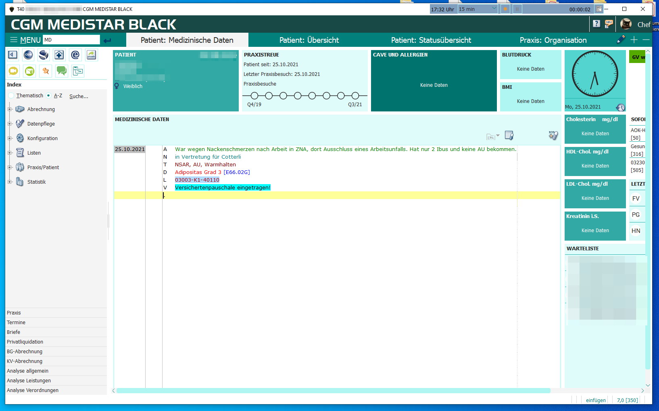The image size is (659, 411).
Task: Expand the Statistik tree node
Action: [x=10, y=182]
